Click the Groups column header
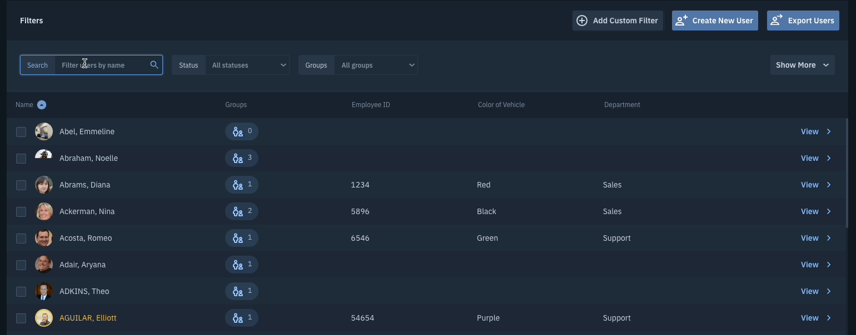Screen dimensions: 856x335 [236, 105]
